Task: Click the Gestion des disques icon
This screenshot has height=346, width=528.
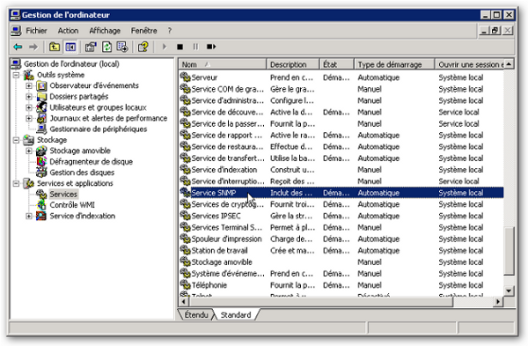Action: [x=41, y=173]
